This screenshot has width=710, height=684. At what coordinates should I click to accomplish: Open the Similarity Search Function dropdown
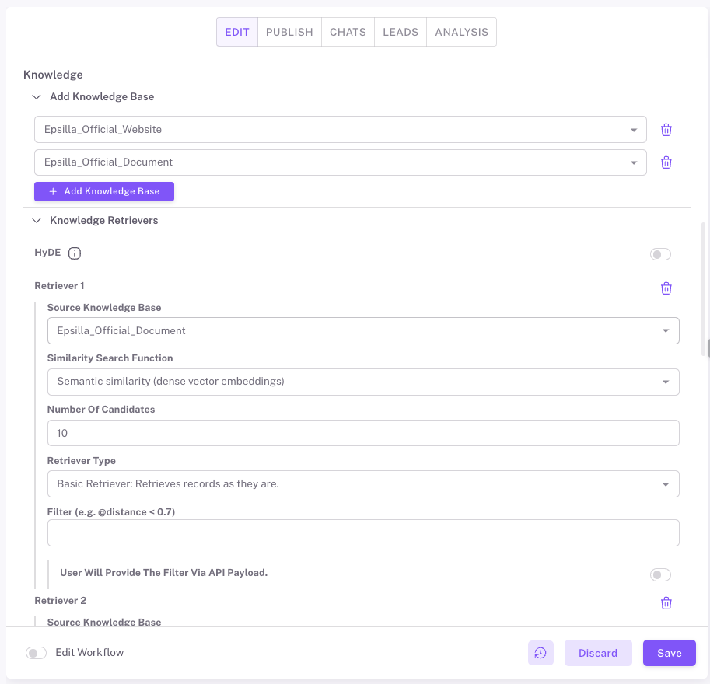click(362, 382)
